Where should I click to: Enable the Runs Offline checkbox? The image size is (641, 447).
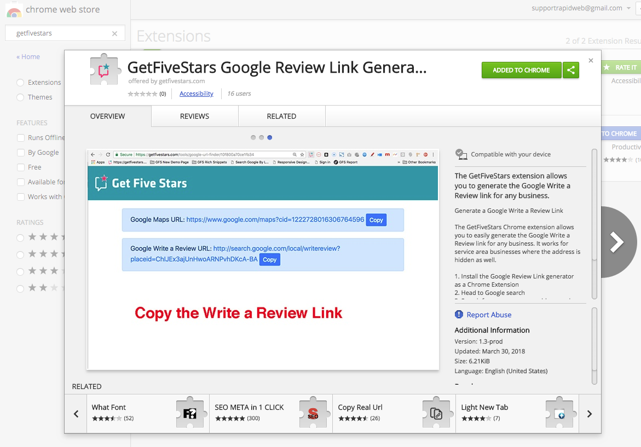coord(20,138)
